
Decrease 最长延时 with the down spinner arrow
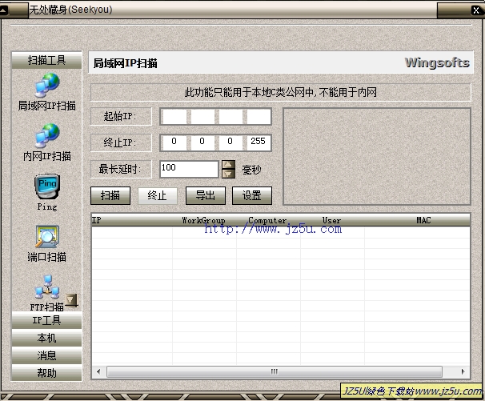(228, 174)
